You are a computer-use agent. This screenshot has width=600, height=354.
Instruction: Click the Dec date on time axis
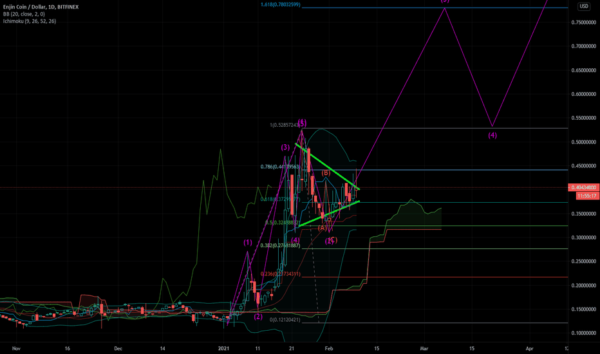coord(118,348)
